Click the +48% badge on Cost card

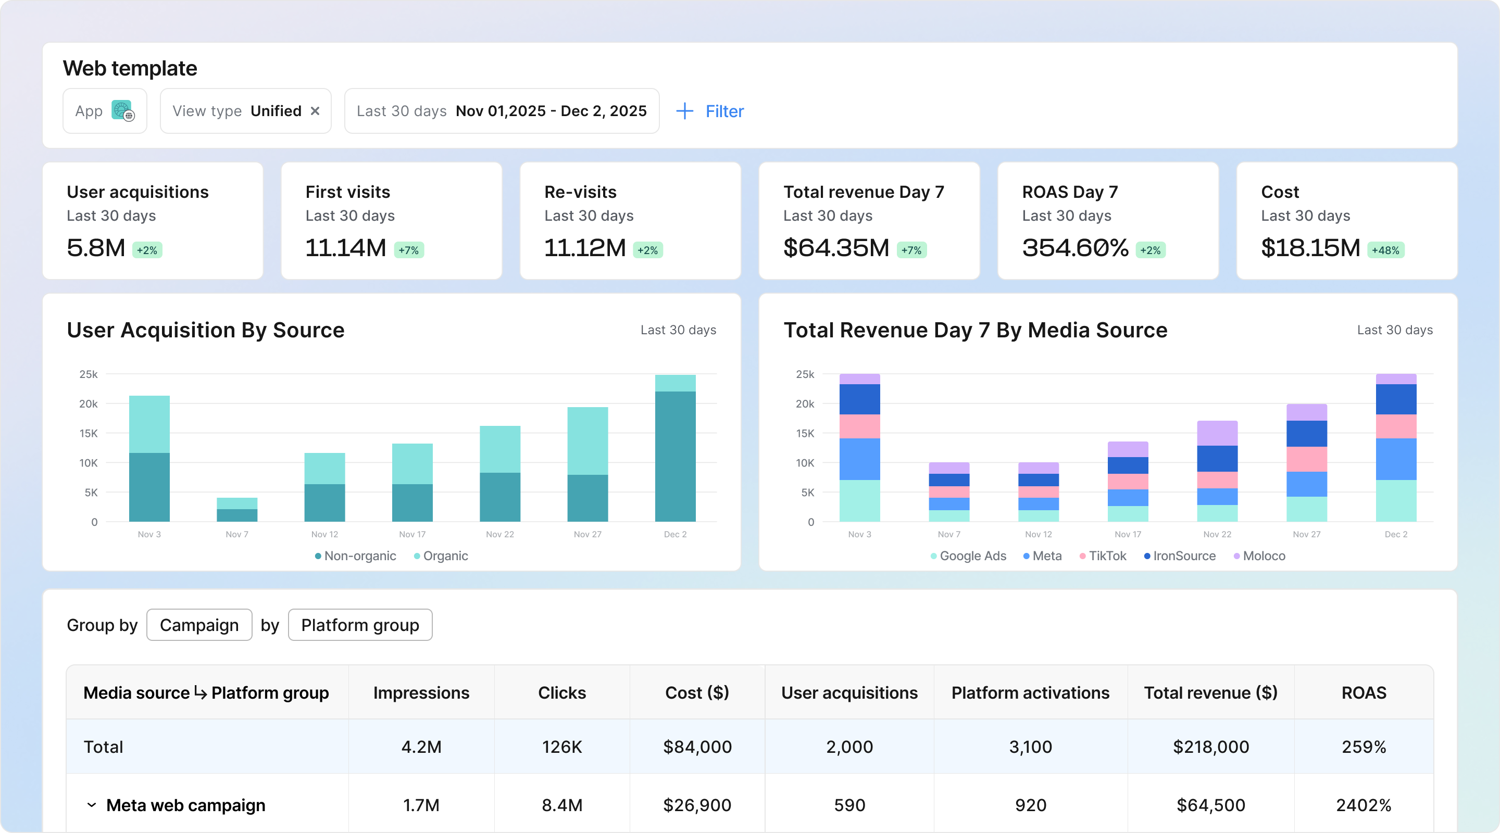click(1385, 250)
